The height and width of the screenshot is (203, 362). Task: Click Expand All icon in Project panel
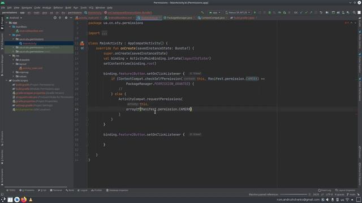coord(60,17)
